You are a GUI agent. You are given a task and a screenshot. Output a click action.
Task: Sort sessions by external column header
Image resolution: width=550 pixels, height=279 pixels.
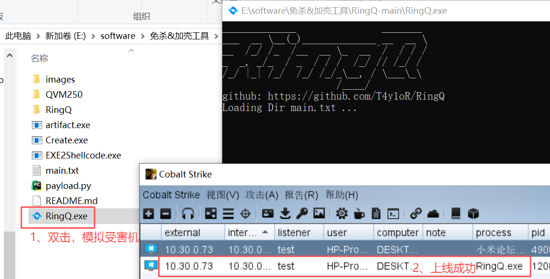coord(193,232)
